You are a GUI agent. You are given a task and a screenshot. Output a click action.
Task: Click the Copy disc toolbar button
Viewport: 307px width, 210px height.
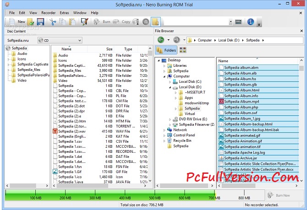[x=121, y=22]
